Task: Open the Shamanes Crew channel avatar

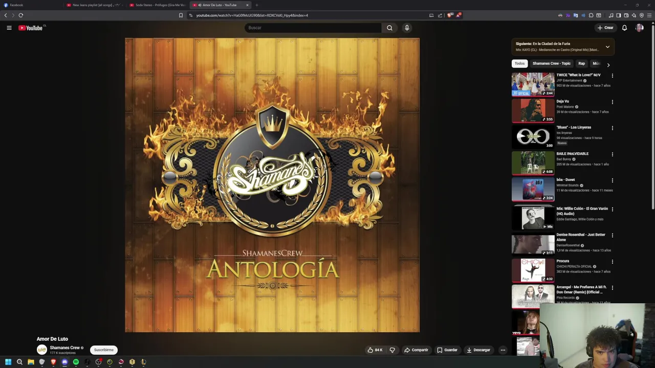Action: [x=42, y=350]
